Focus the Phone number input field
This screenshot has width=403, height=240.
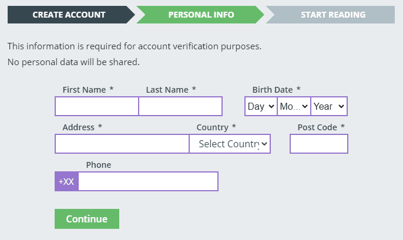(148, 181)
